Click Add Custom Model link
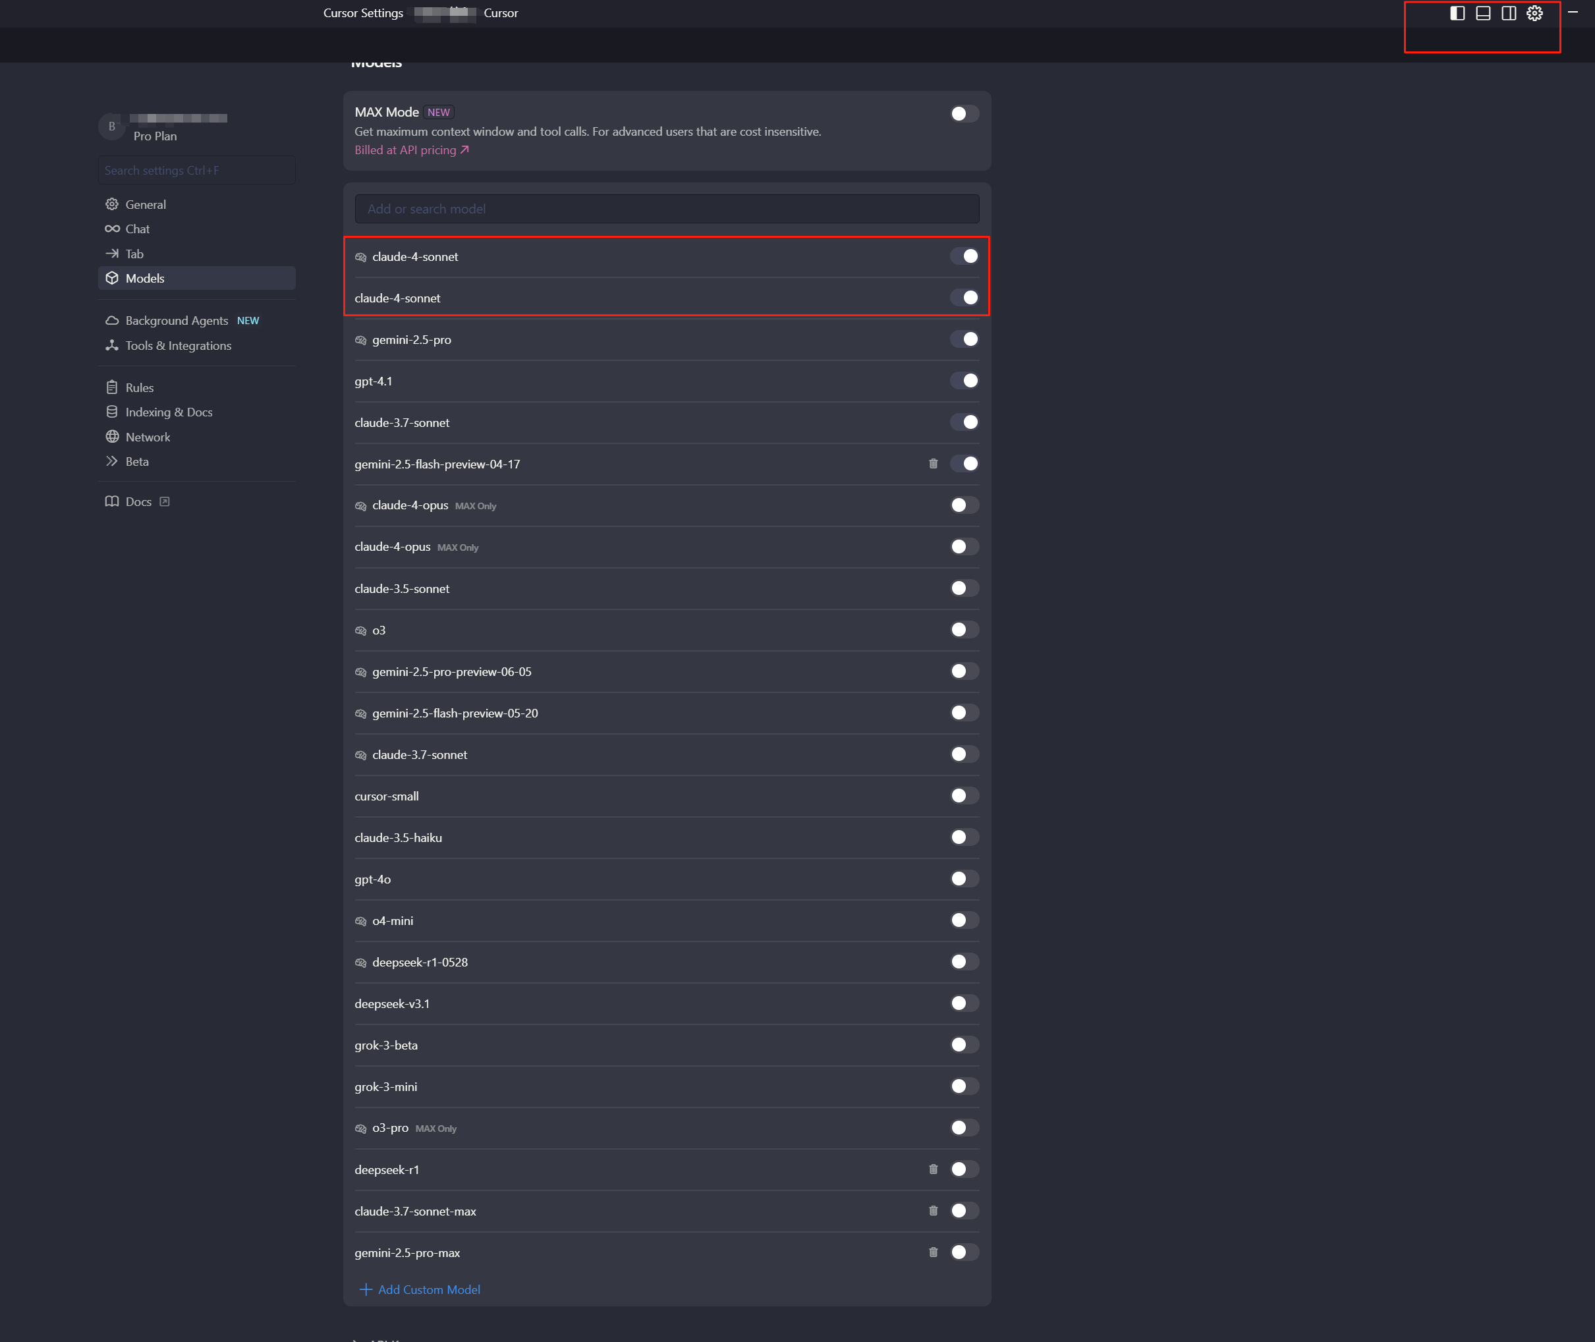 pos(428,1289)
